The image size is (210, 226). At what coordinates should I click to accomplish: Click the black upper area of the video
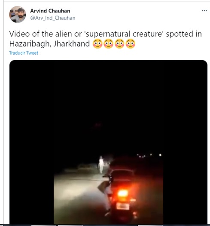(x=108, y=101)
